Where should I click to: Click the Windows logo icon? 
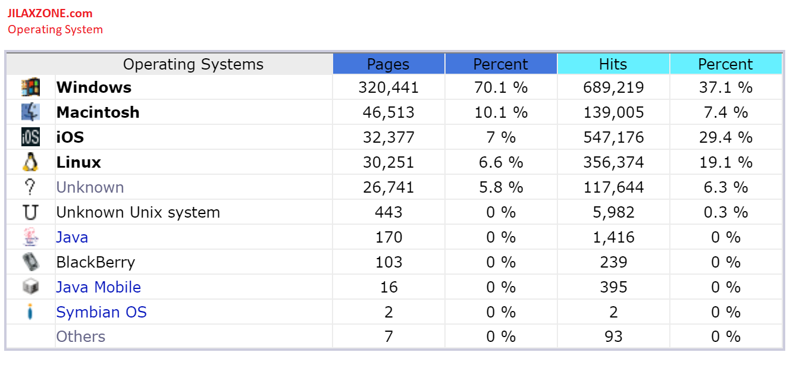(30, 87)
